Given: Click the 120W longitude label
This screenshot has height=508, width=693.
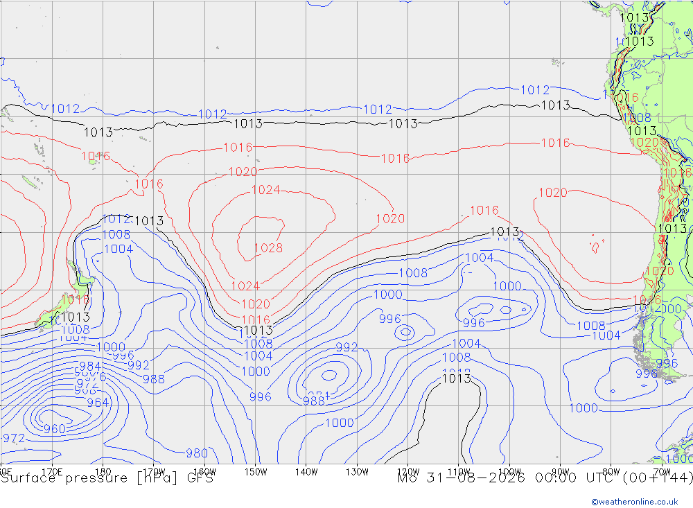Looking at the screenshot, I should coord(408,472).
